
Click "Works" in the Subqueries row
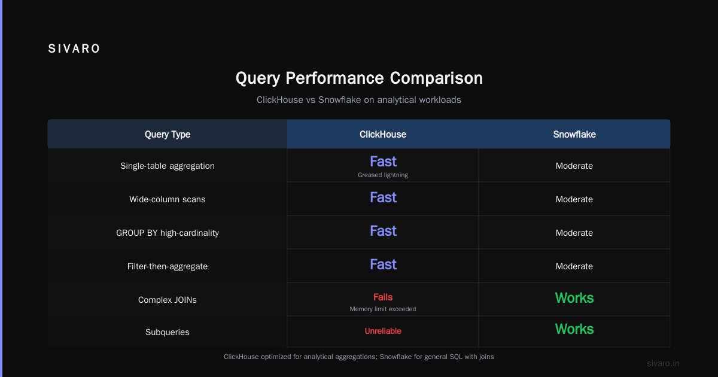(x=574, y=329)
